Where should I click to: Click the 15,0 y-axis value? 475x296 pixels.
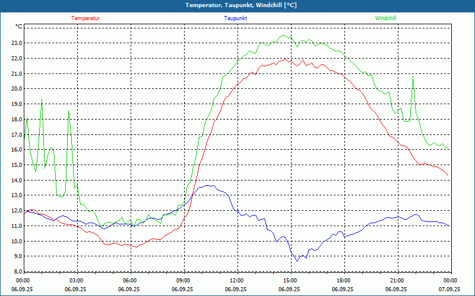tap(17, 165)
